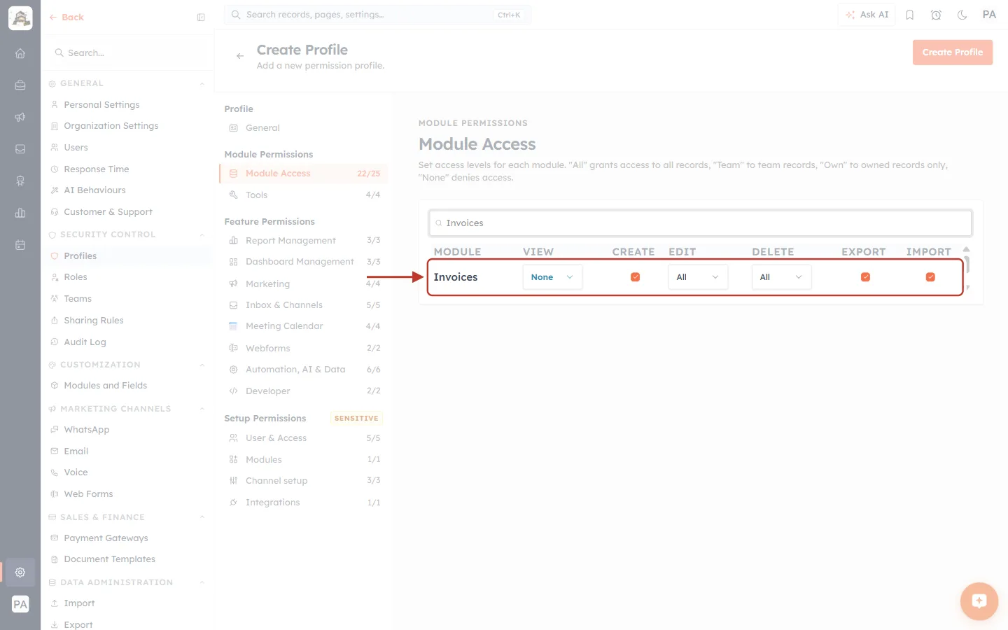
Task: Open the General profile section
Action: pyautogui.click(x=304, y=128)
